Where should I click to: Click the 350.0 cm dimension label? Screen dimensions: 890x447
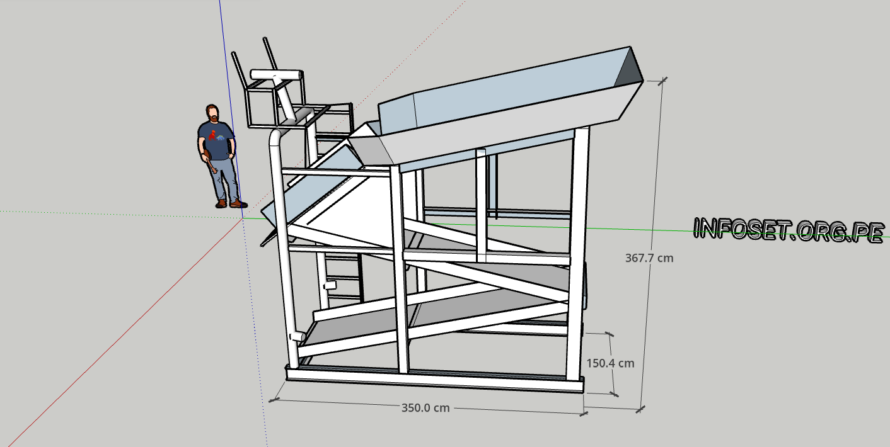point(426,407)
